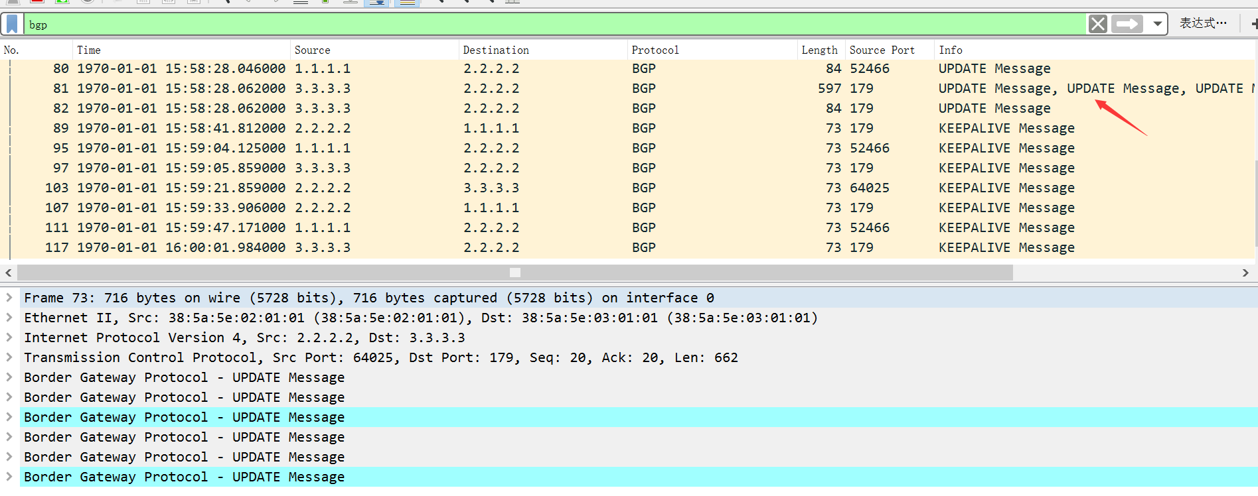Select packet 111 at time 15:59:47.171000
This screenshot has height=496, width=1258.
tap(627, 228)
